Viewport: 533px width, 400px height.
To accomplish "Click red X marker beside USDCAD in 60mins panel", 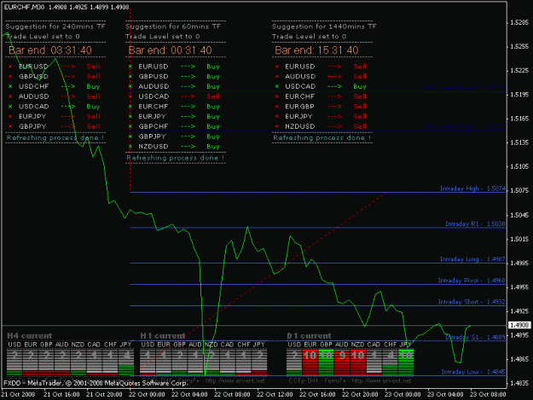I will point(130,96).
